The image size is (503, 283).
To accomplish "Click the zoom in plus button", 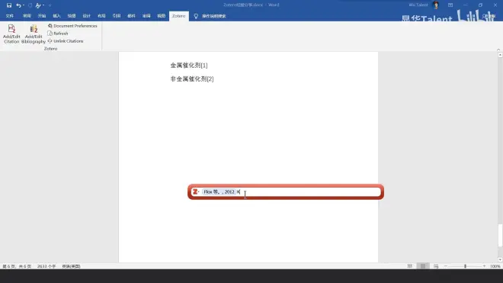I will tap(484, 266).
